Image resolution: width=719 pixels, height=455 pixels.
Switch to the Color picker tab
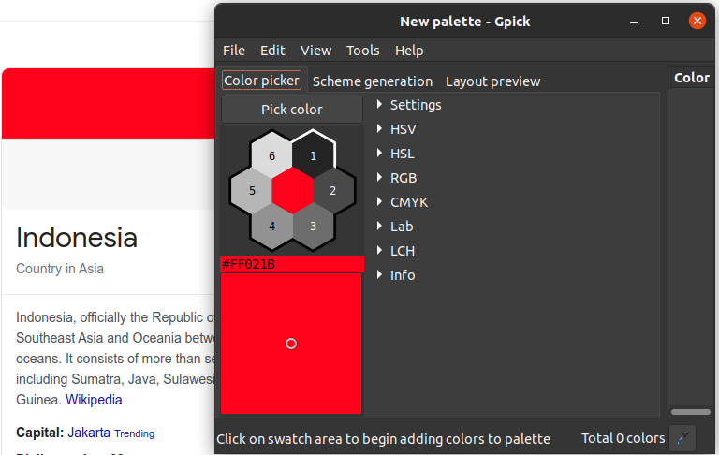(261, 81)
